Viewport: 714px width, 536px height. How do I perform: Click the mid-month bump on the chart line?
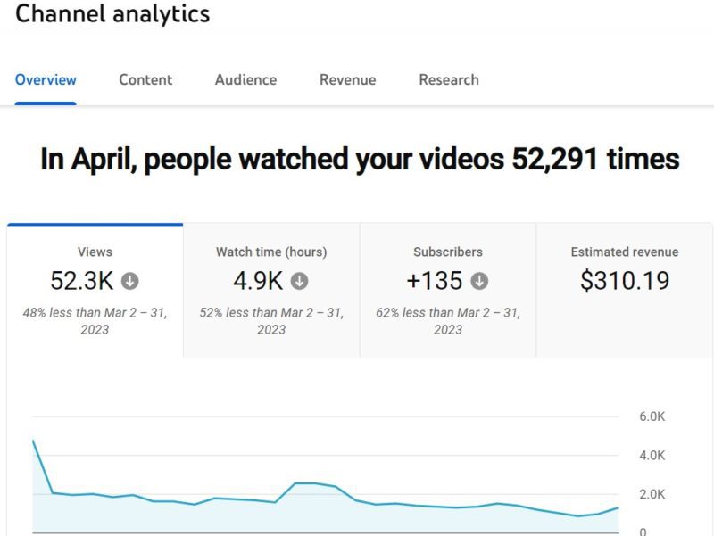pos(305,483)
